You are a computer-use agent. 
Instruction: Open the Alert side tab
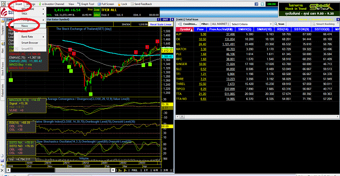(3, 50)
